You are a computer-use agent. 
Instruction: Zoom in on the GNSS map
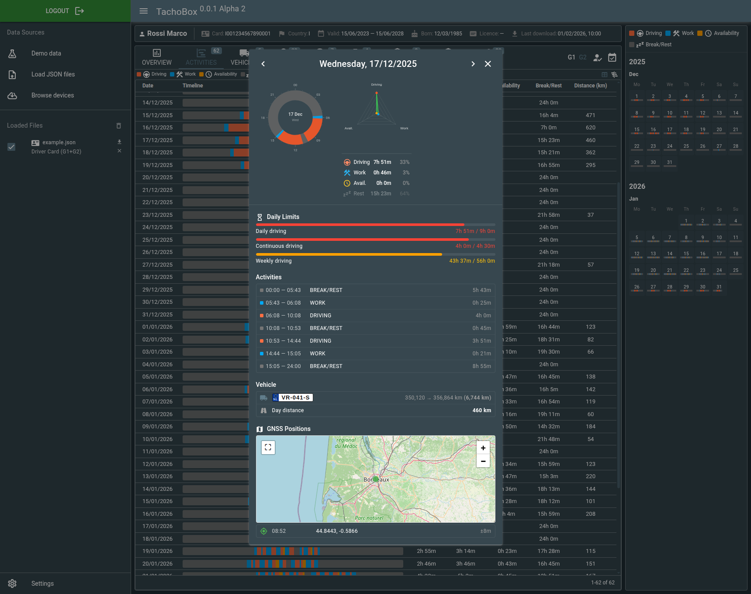[483, 448]
